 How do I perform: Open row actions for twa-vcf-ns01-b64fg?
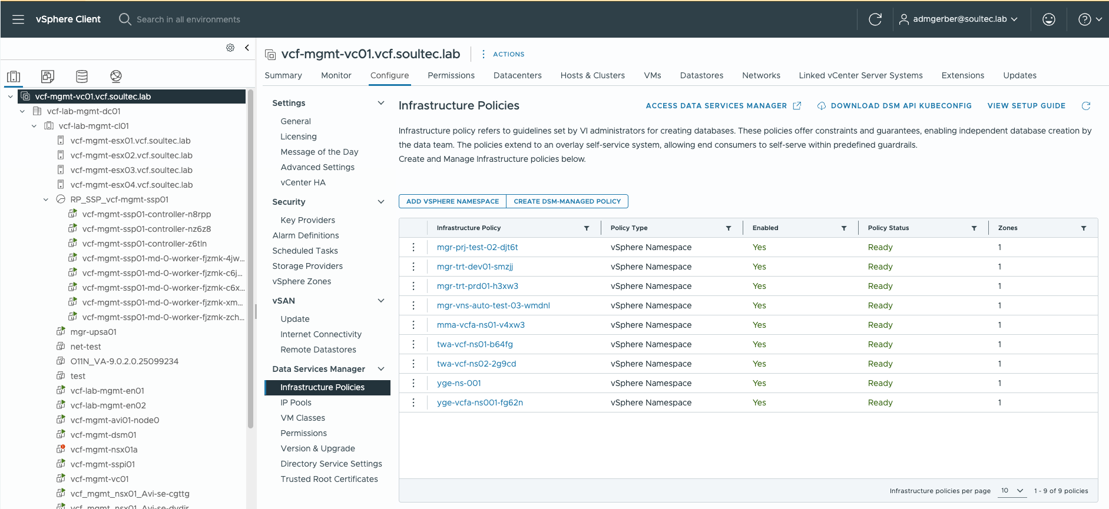(413, 344)
